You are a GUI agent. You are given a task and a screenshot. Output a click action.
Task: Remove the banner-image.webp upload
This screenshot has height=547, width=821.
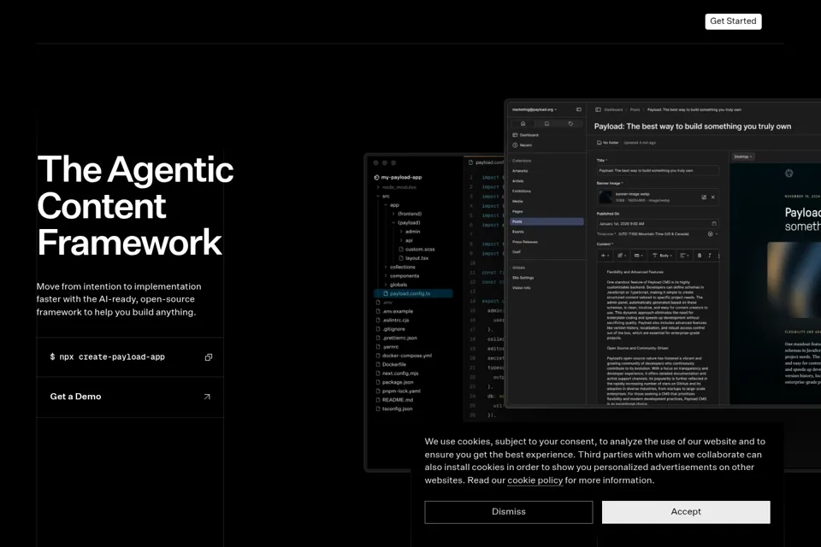(x=712, y=197)
